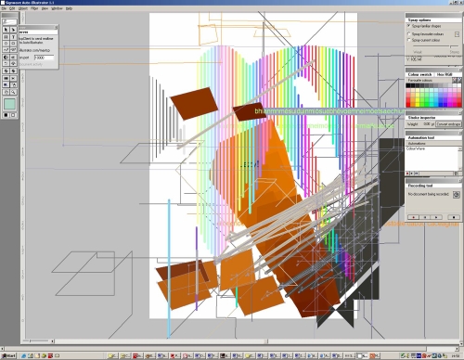This screenshot has height=360, width=464.
Task: Collapse the Recording tool panel
Action: [460, 180]
